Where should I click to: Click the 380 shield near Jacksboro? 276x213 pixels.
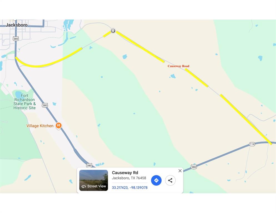click(16, 39)
